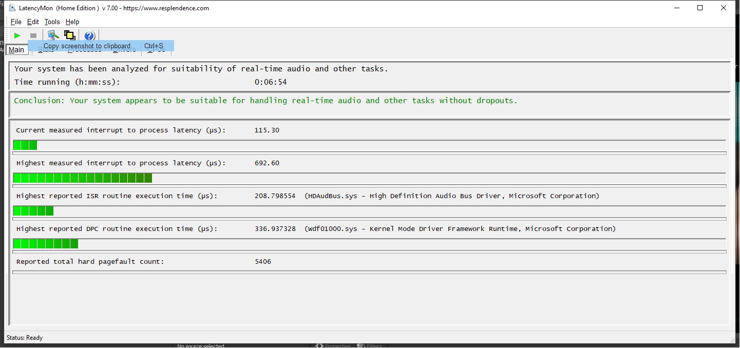
Task: Open the File menu
Action: click(x=16, y=22)
